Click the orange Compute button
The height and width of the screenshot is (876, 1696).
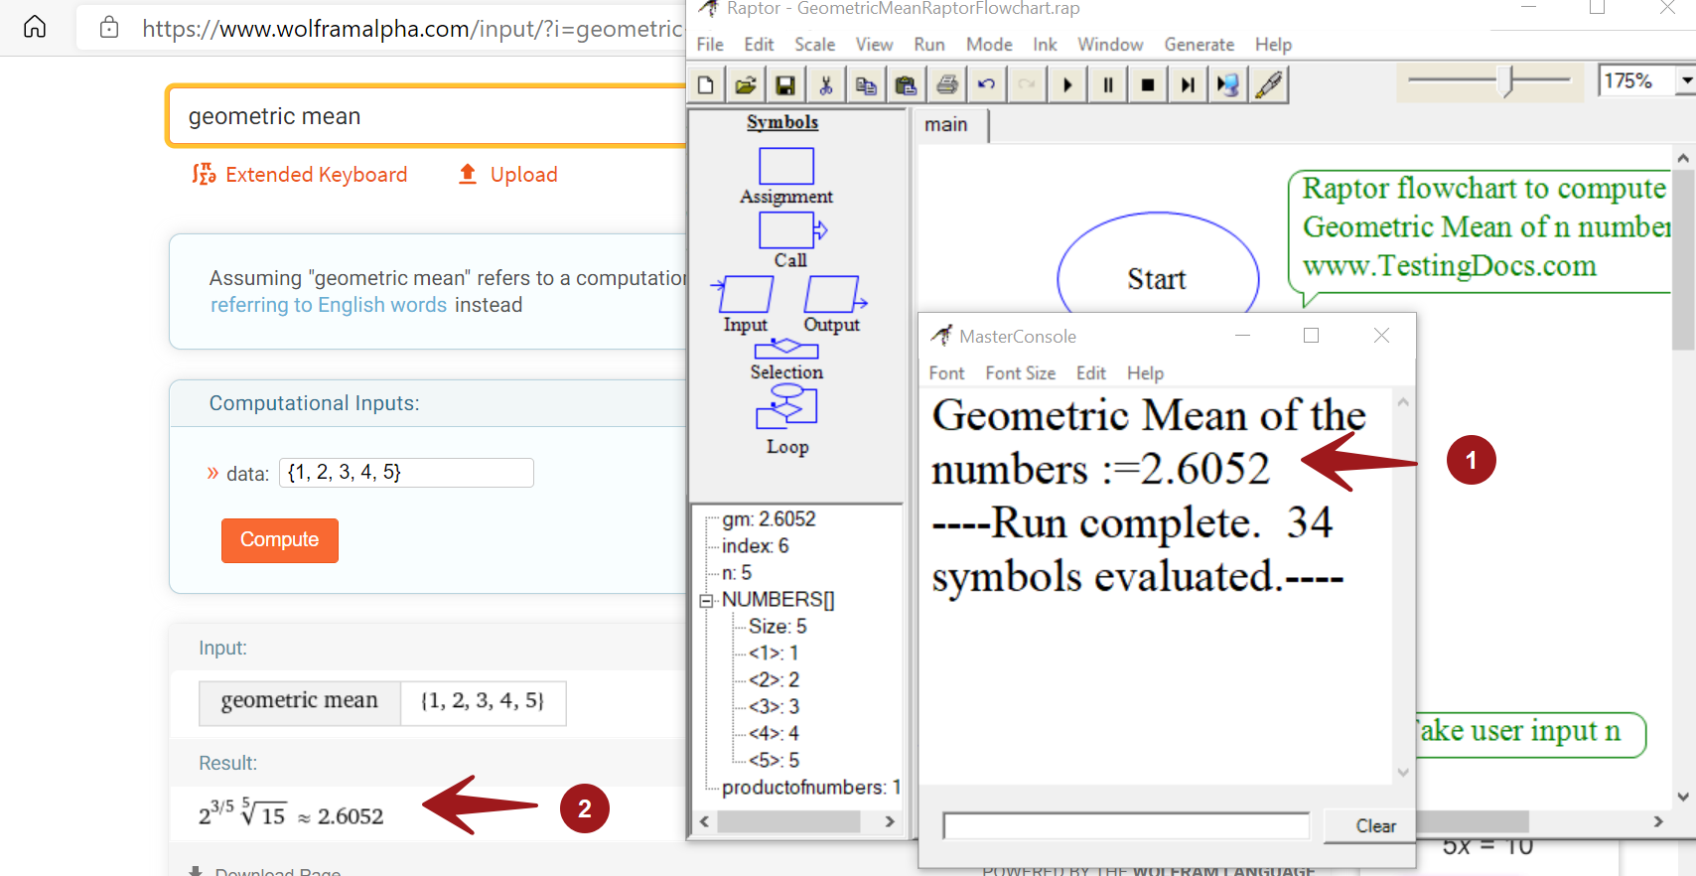click(x=279, y=540)
